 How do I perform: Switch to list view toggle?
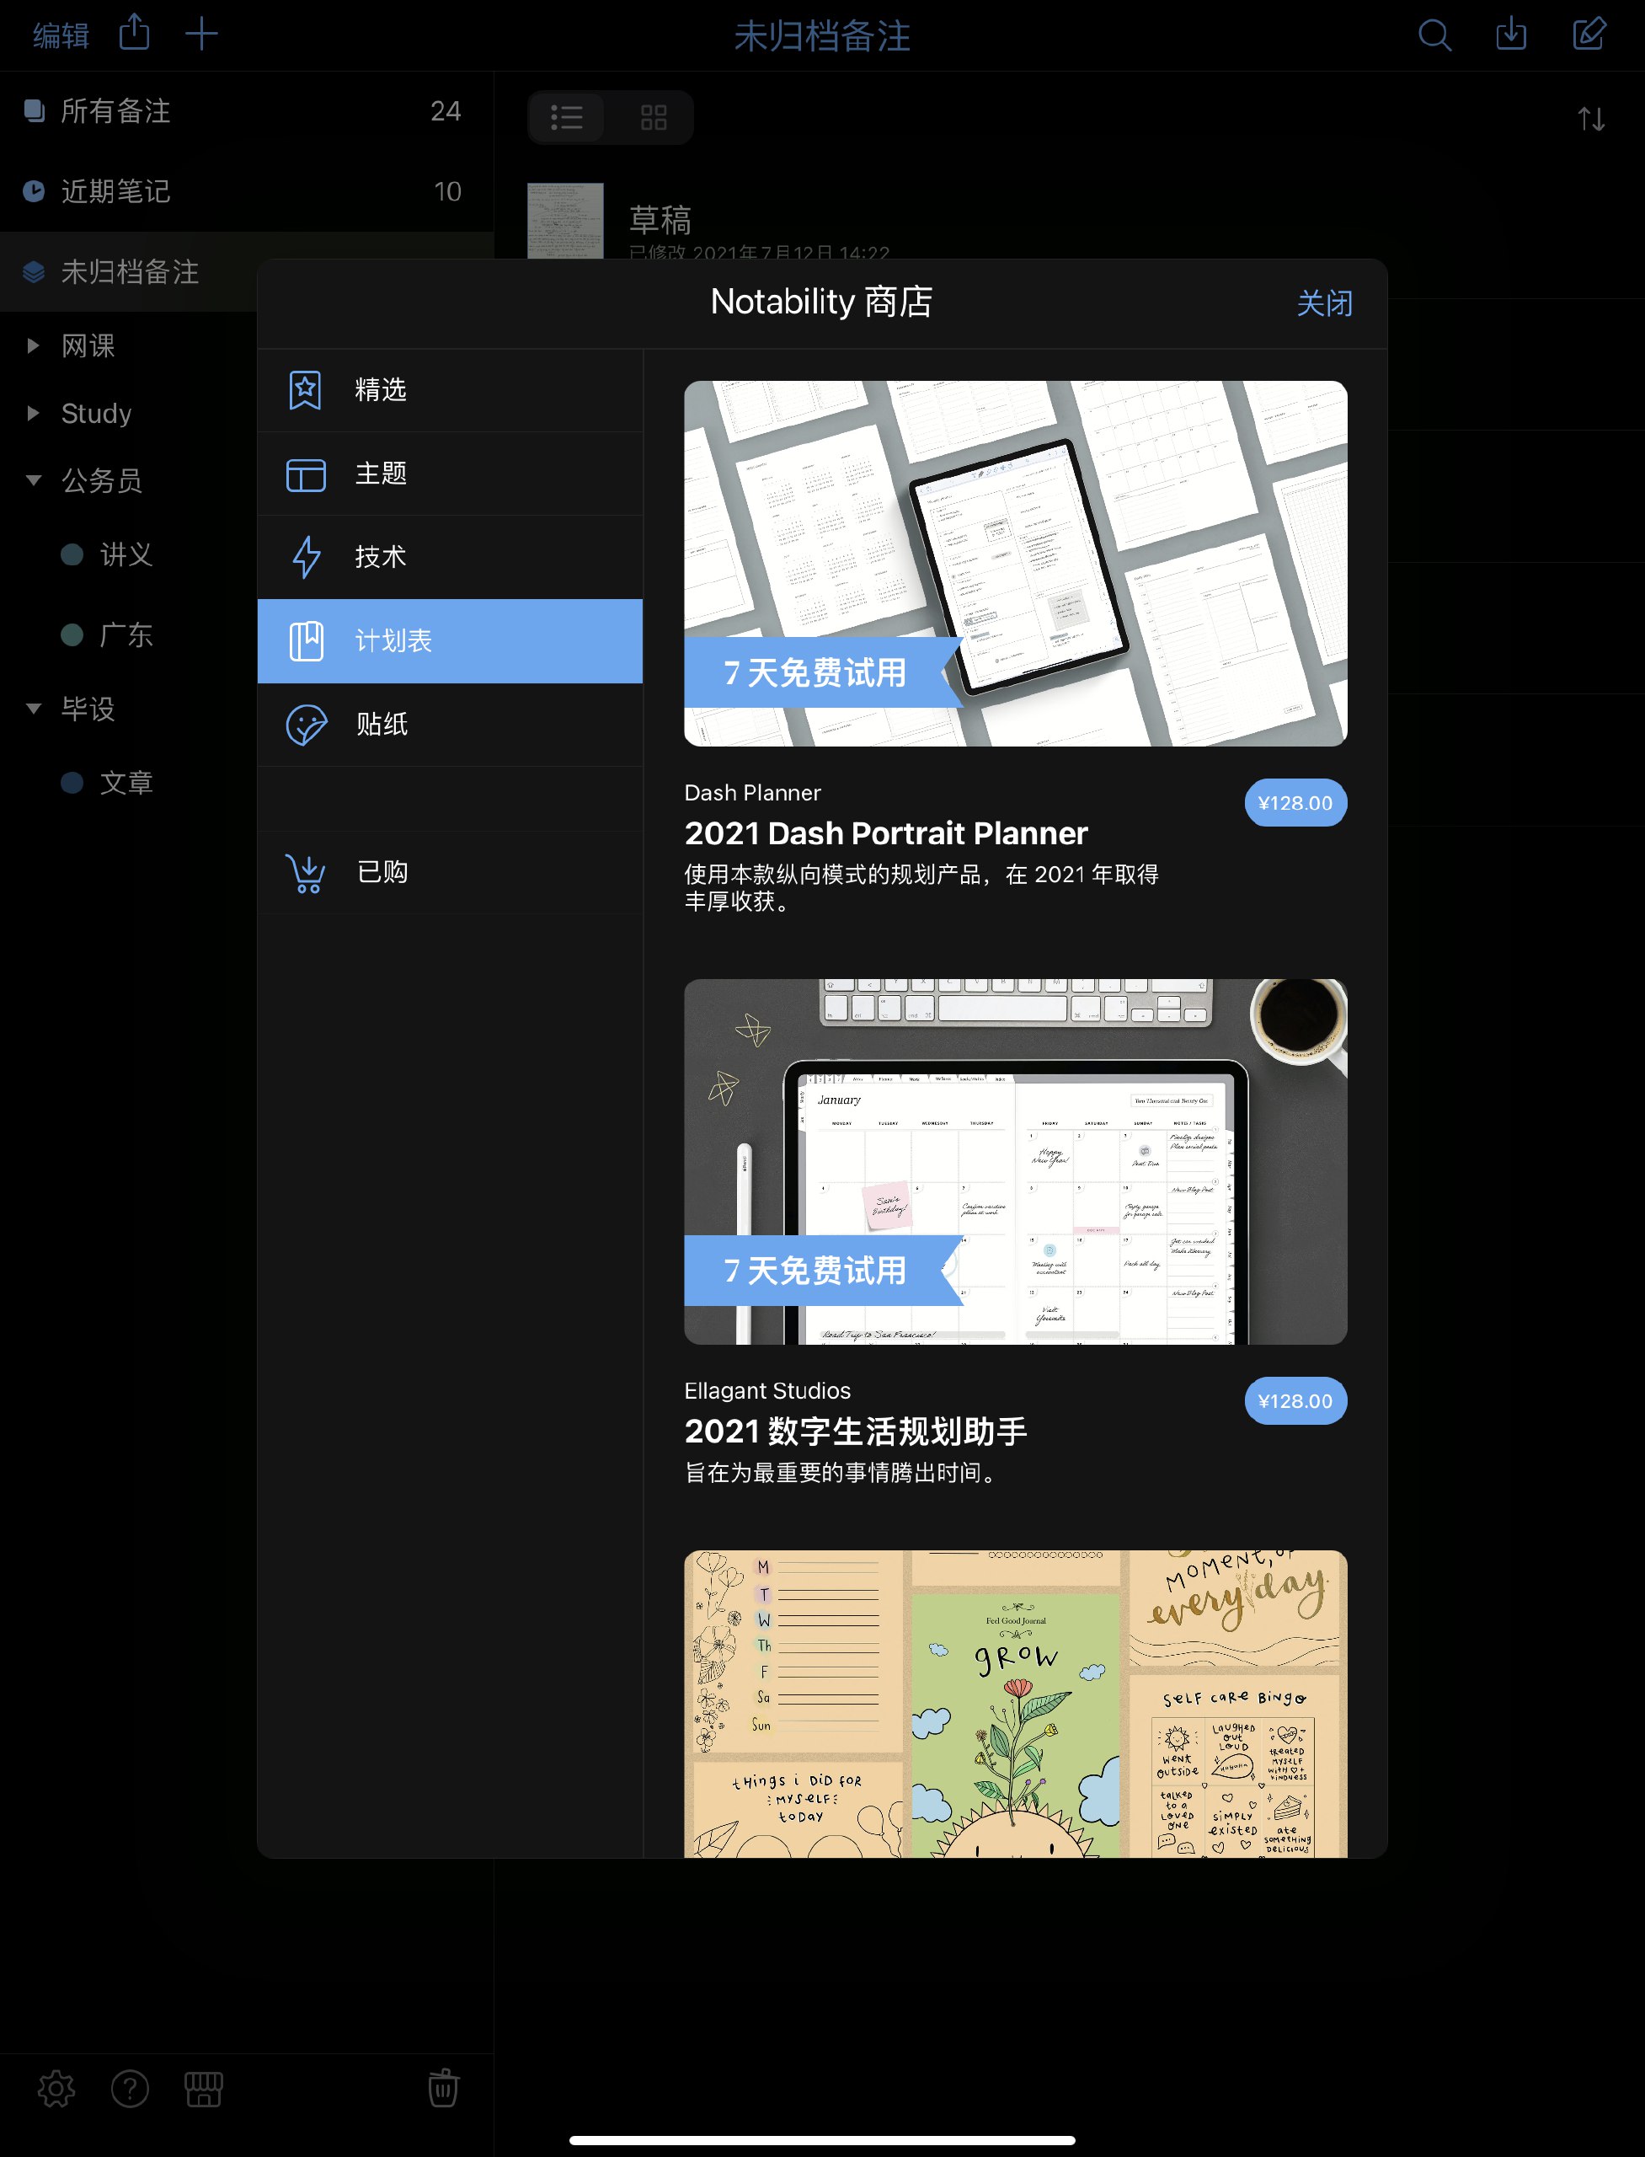click(x=567, y=118)
